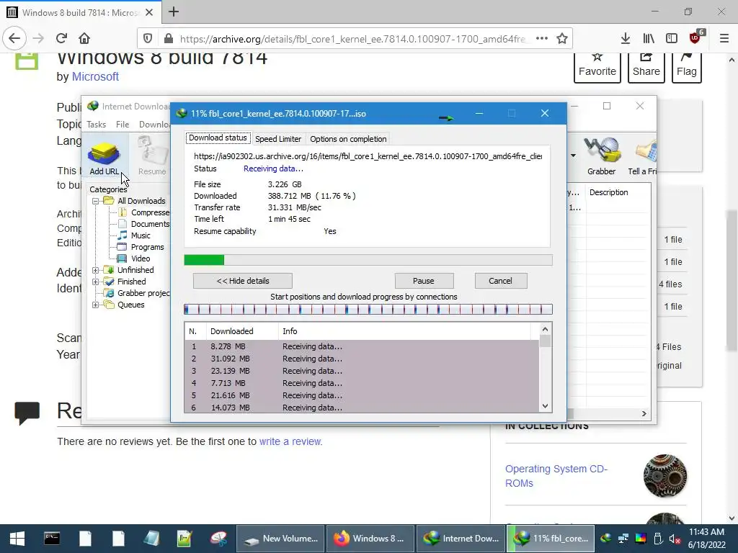Open the Downloads menu in IDM

154,125
